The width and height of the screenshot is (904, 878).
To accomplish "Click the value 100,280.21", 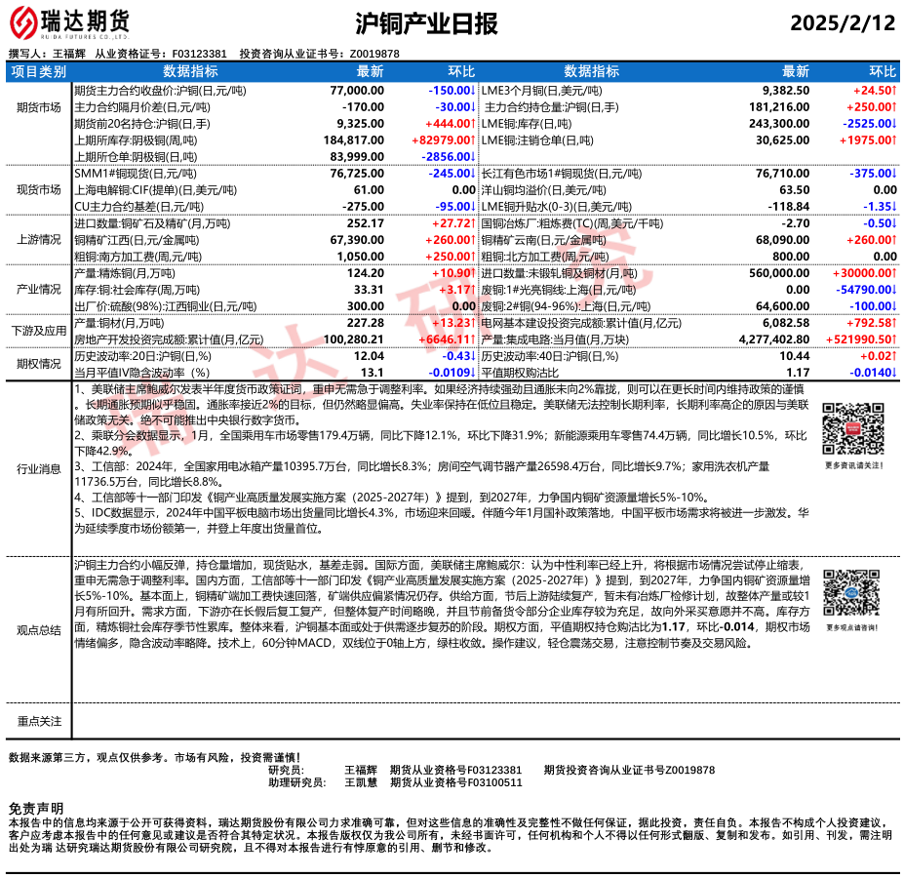I will pos(353,339).
